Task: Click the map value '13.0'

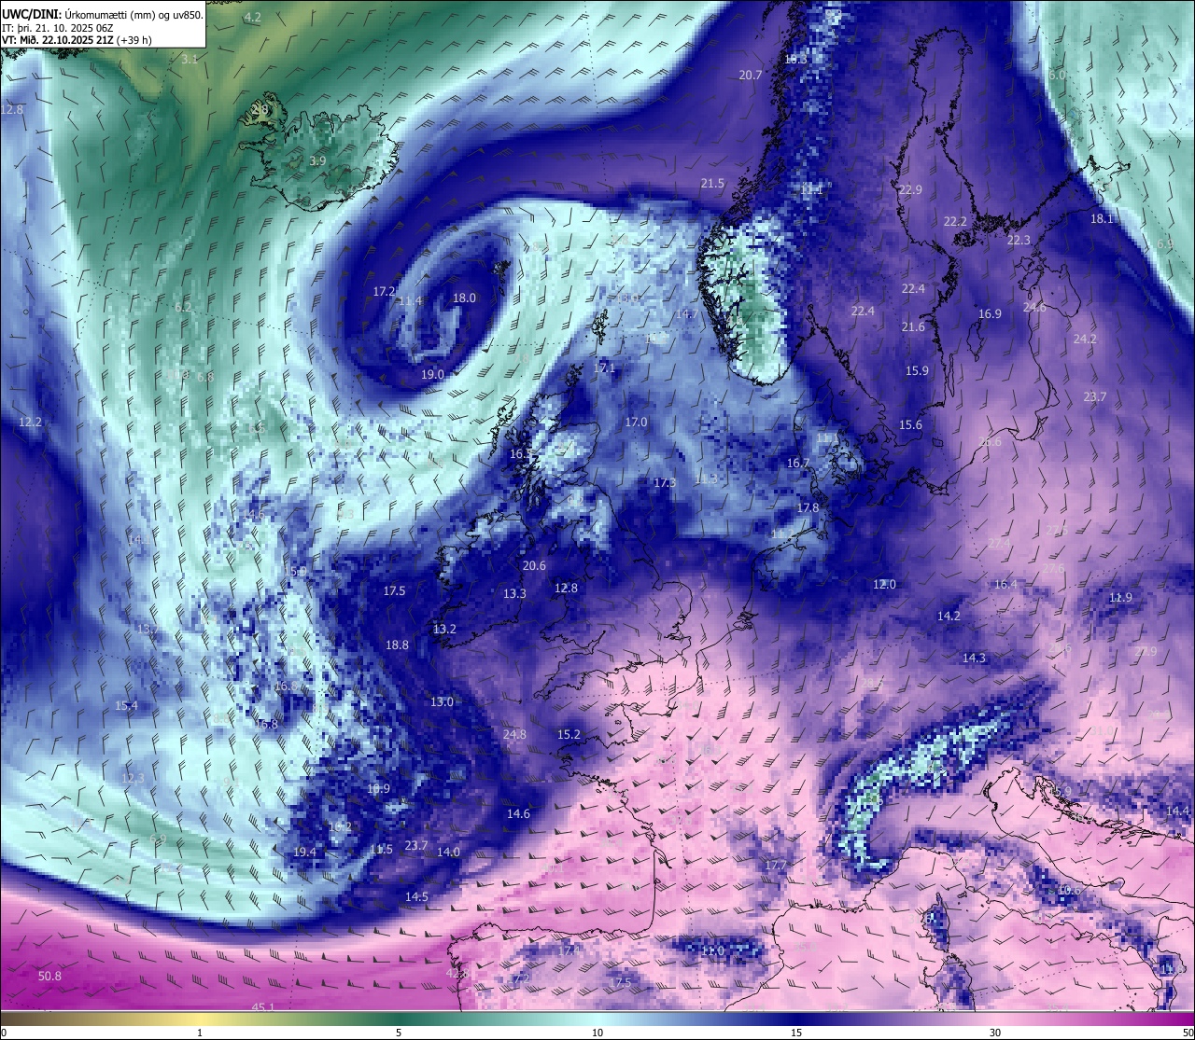Action: (x=442, y=701)
